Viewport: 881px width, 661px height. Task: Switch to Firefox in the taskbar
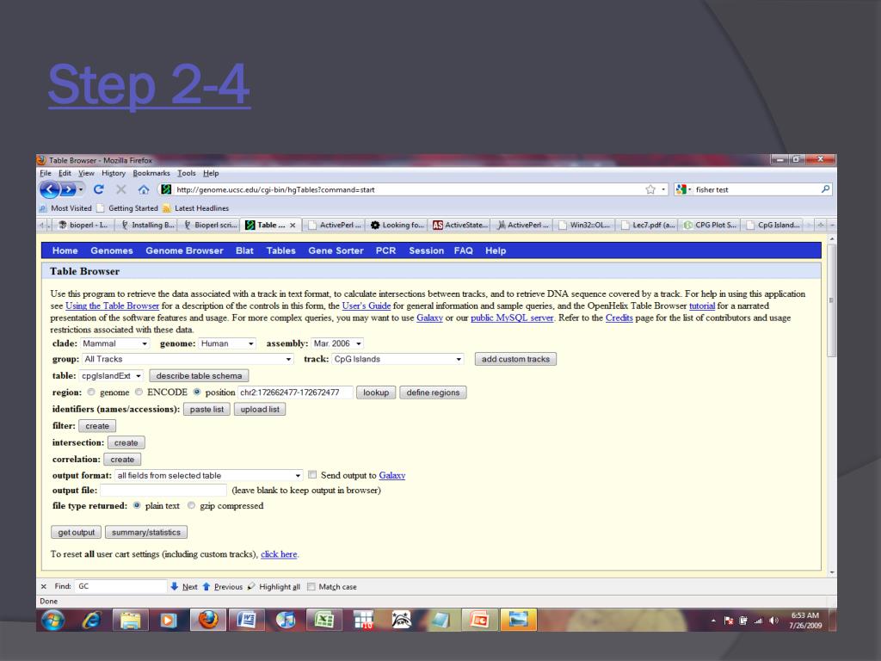(208, 621)
